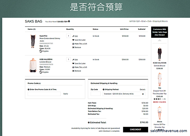This screenshot has width=190, height=136.
Task: Click the phone number 1.877.551.7257
Action: 134,21
